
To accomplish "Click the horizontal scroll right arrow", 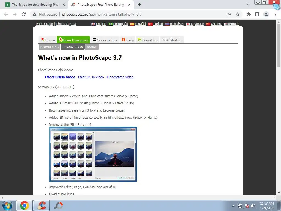I will [274, 198].
